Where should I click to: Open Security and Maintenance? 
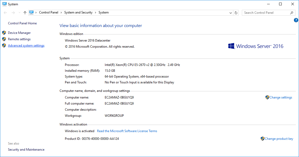[26, 149]
